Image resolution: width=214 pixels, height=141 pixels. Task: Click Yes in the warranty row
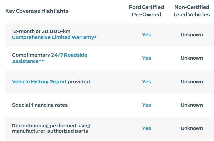[146, 35]
